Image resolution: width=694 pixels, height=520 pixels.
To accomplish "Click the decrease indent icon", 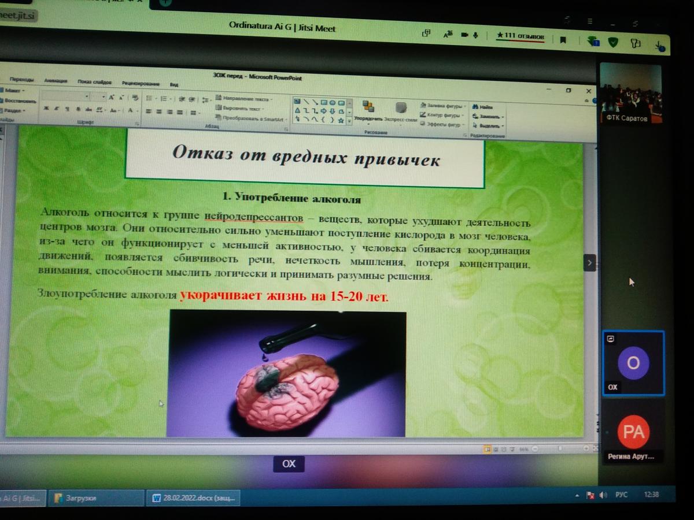I will pyautogui.click(x=182, y=99).
